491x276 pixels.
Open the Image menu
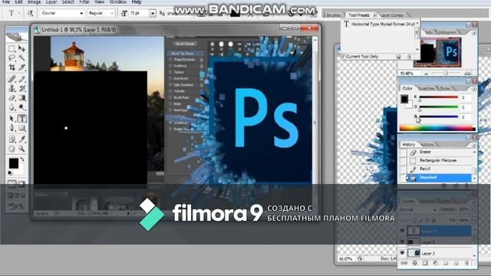pyautogui.click(x=34, y=2)
